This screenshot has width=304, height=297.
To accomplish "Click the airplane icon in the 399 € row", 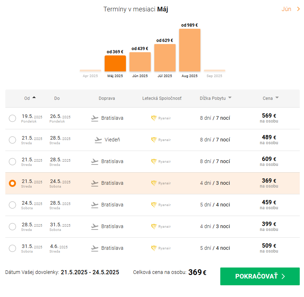I will click(95, 227).
